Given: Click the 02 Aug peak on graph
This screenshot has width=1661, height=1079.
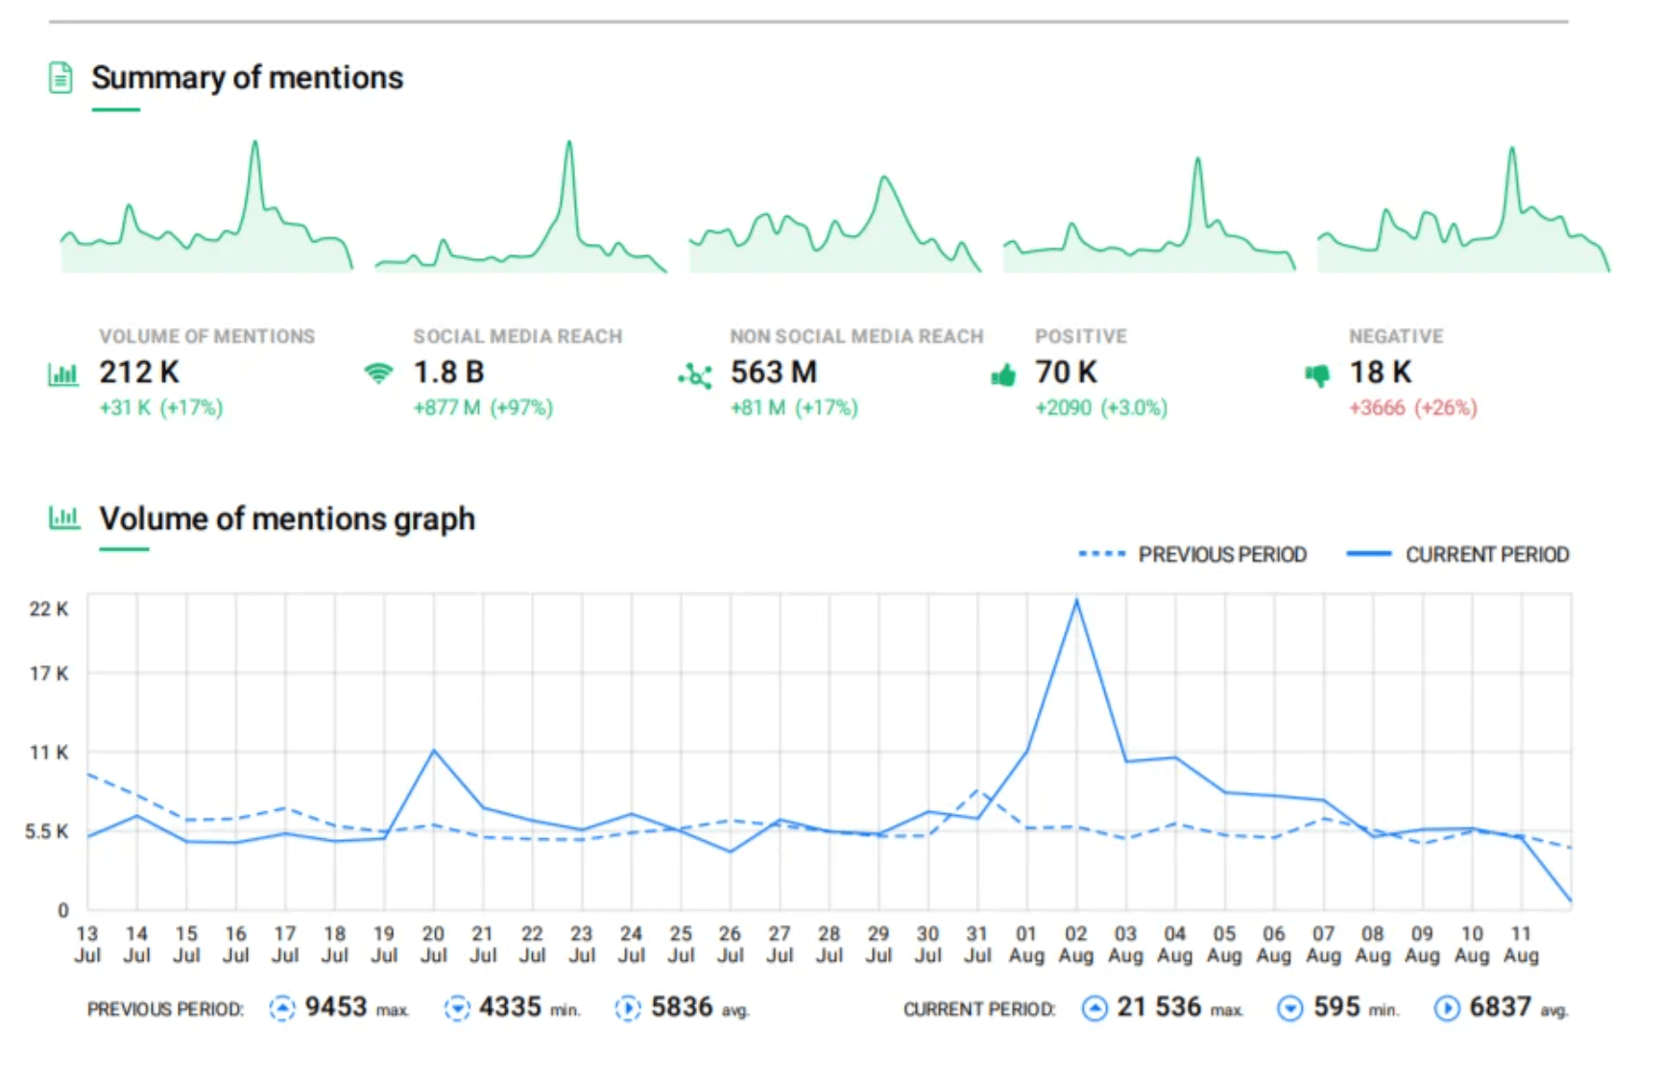Looking at the screenshot, I should point(1076,601).
